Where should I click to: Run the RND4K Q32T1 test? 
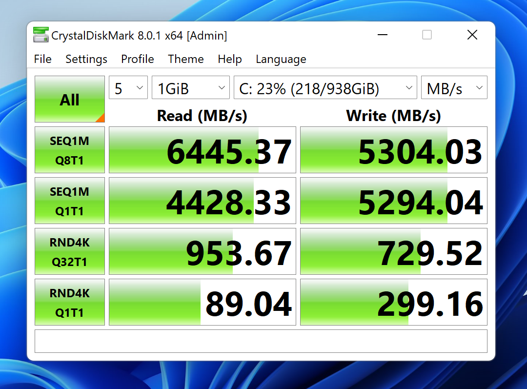pos(70,251)
